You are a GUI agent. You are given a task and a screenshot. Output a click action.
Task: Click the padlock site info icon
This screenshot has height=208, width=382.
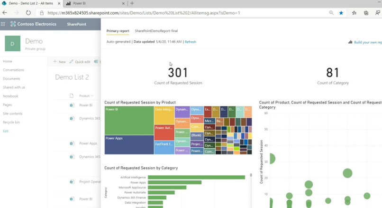pyautogui.click(x=42, y=13)
